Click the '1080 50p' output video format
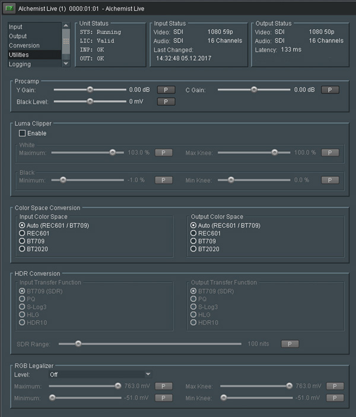 coord(322,32)
